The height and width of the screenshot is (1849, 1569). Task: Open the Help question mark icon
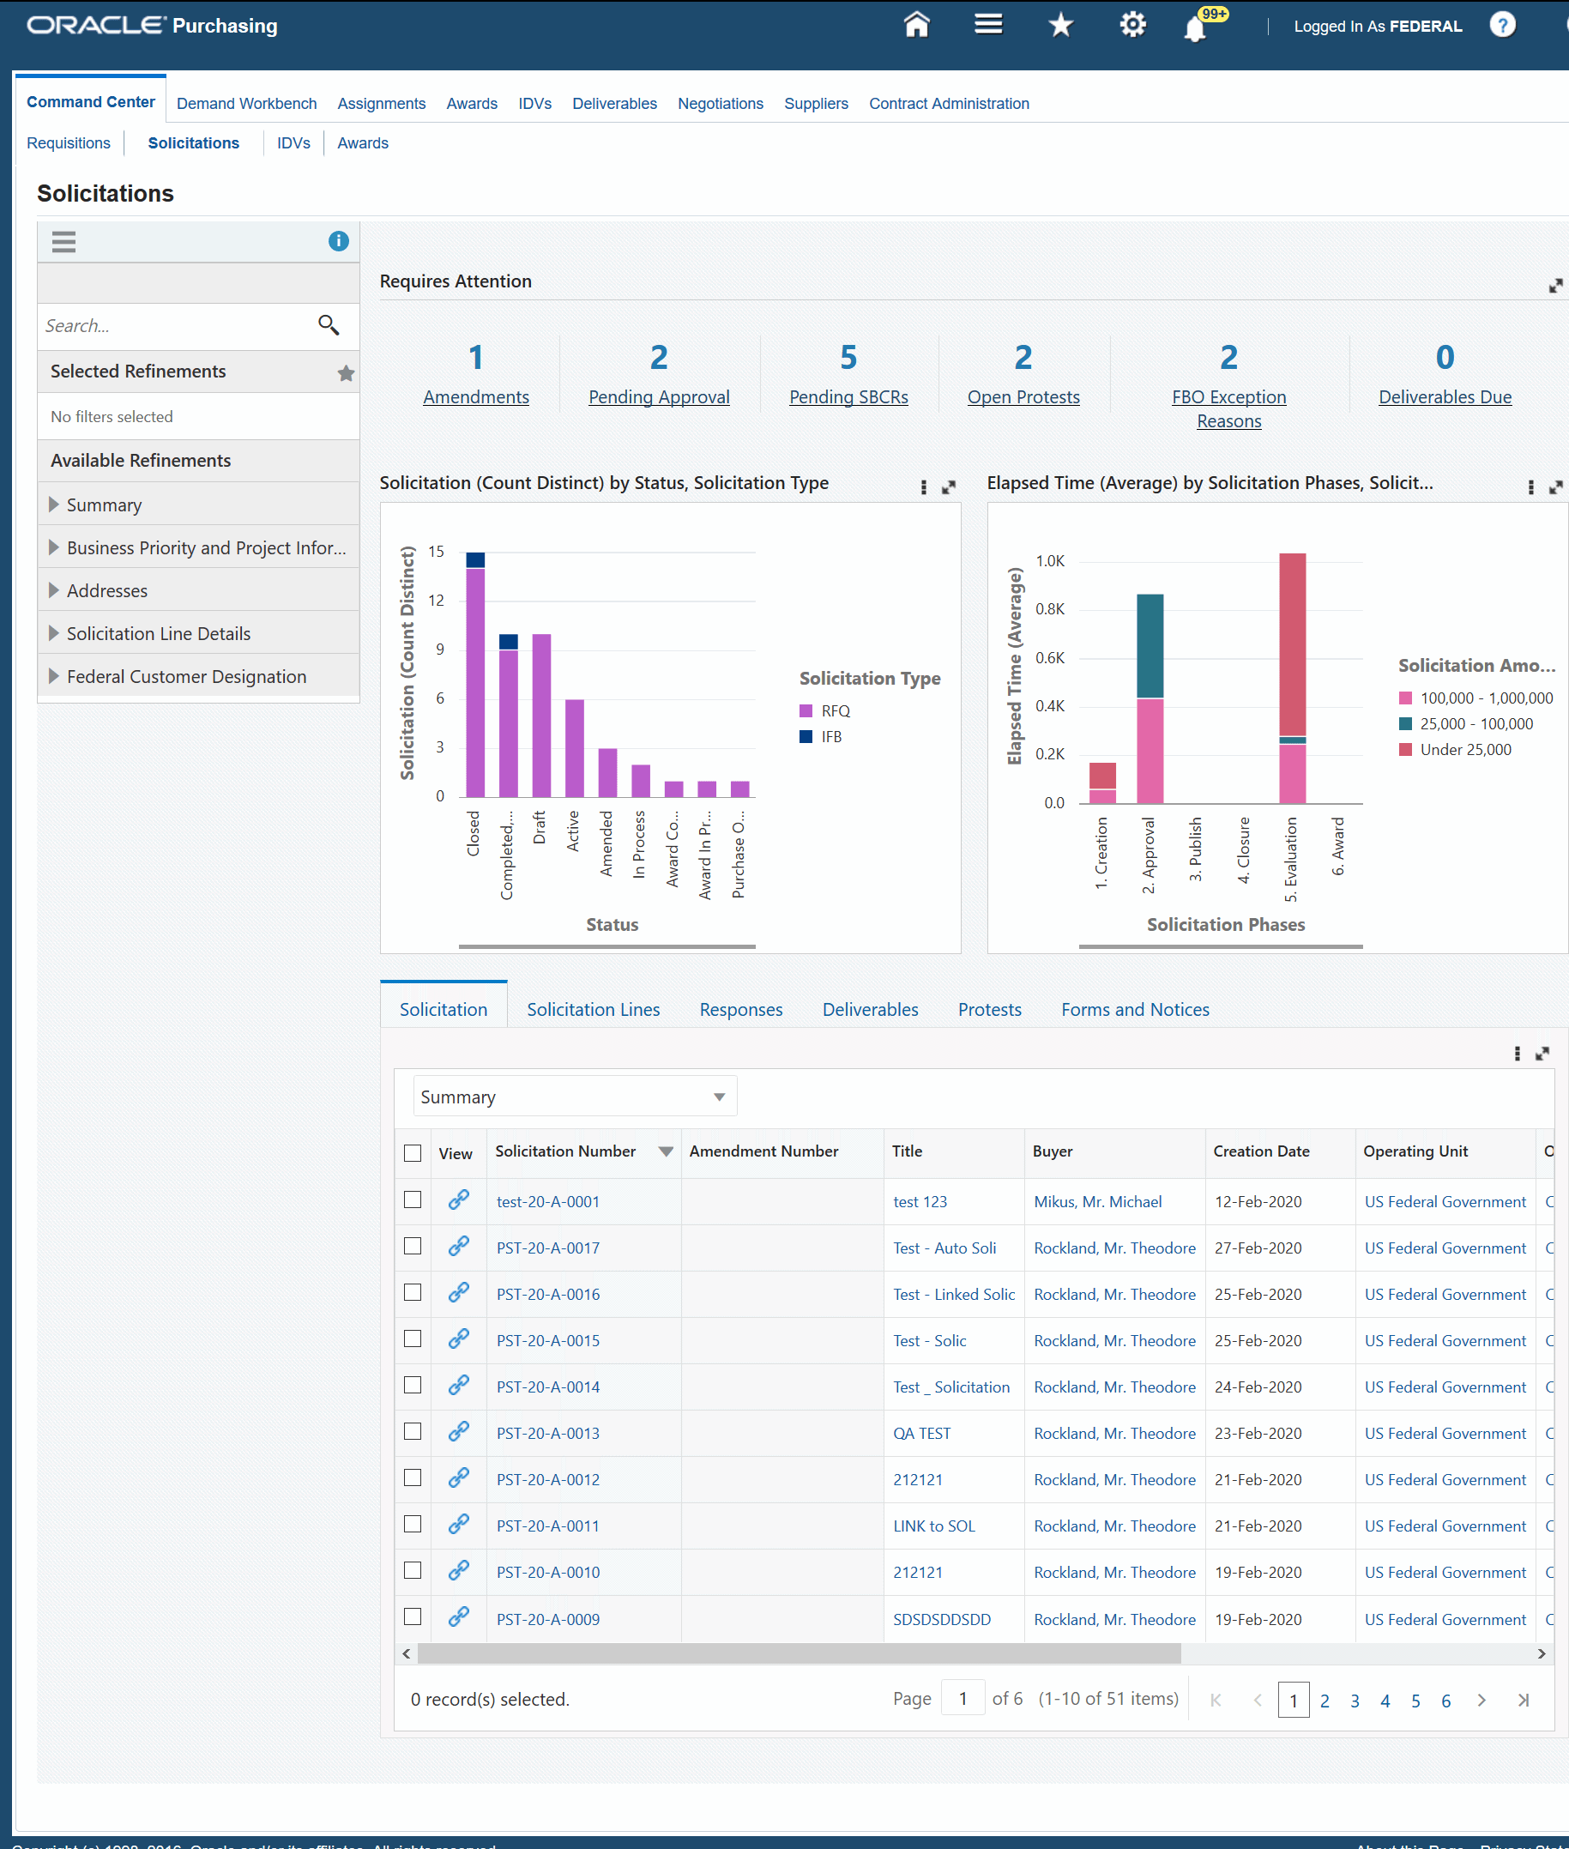pos(1502,25)
